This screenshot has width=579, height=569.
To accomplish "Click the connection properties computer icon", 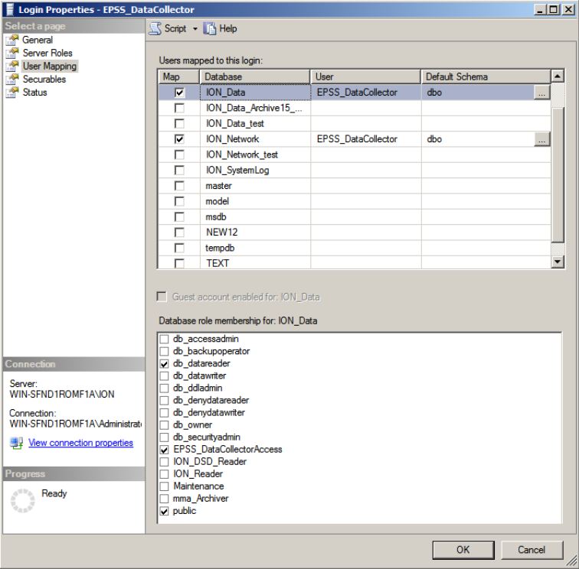I will [x=17, y=443].
